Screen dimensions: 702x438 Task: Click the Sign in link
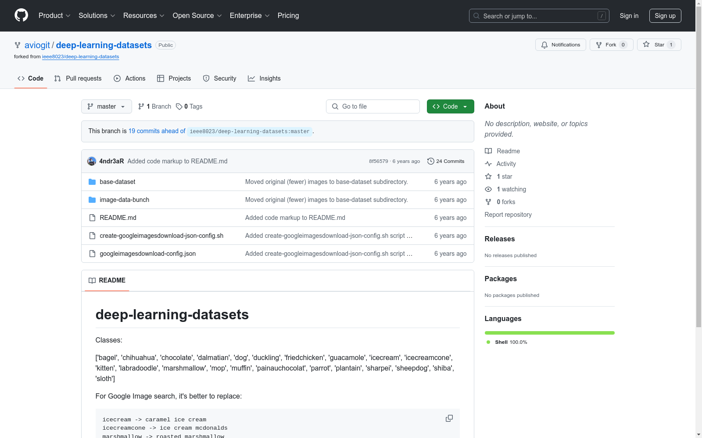click(629, 16)
